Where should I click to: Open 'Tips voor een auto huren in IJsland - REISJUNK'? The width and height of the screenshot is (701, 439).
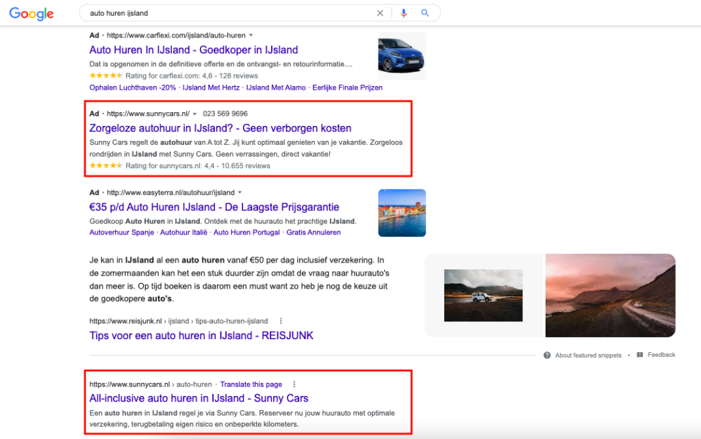point(201,336)
